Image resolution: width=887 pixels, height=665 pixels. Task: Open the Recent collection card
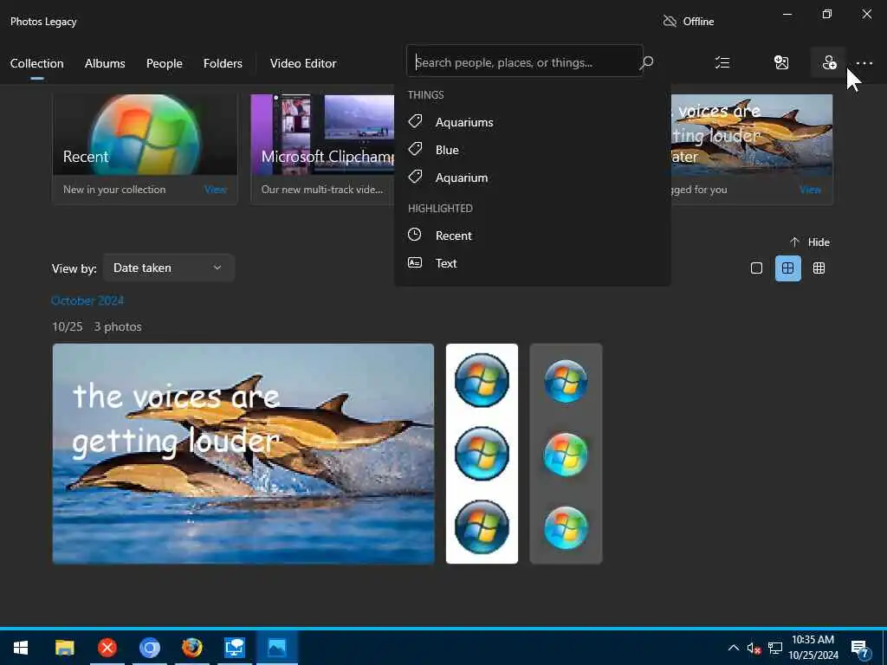coord(145,149)
